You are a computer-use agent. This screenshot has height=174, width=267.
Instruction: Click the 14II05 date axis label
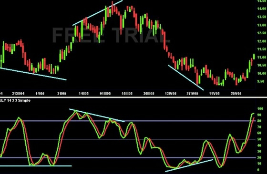click(x=83, y=94)
